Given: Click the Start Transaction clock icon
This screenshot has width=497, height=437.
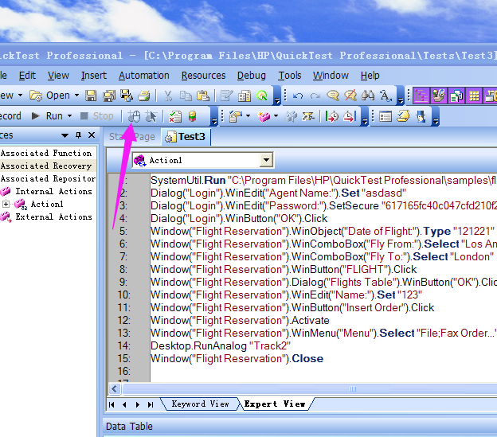Looking at the screenshot, I should (331, 116).
